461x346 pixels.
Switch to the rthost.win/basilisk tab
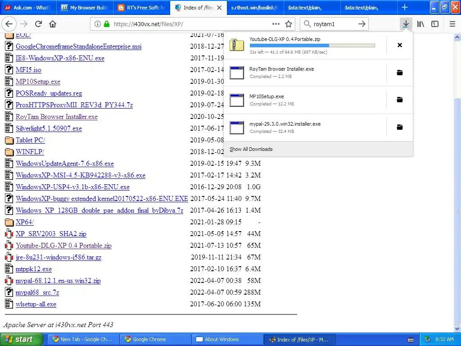coord(255,8)
